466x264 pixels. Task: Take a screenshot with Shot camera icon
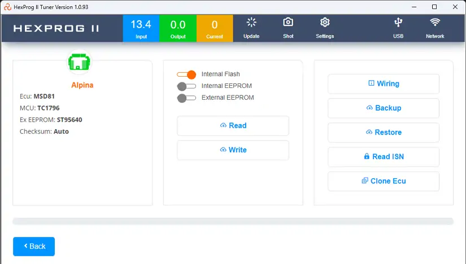(x=288, y=22)
